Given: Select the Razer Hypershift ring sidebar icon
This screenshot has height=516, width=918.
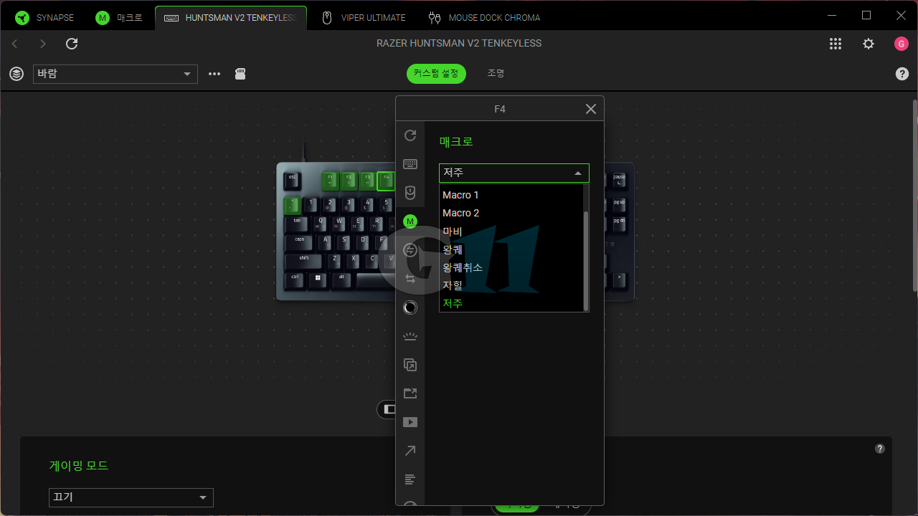Looking at the screenshot, I should (410, 307).
